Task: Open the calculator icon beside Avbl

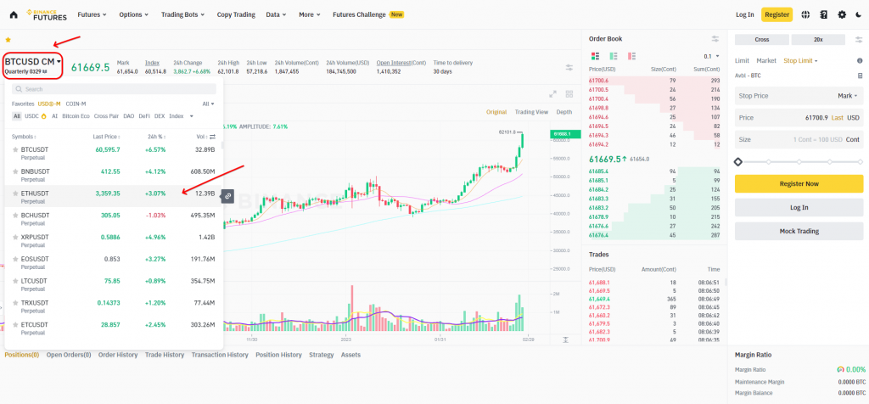Action: (x=860, y=76)
